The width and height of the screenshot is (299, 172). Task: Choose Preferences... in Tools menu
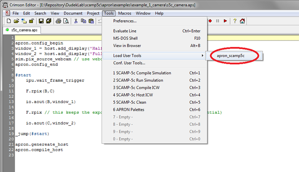[x=155, y=21]
